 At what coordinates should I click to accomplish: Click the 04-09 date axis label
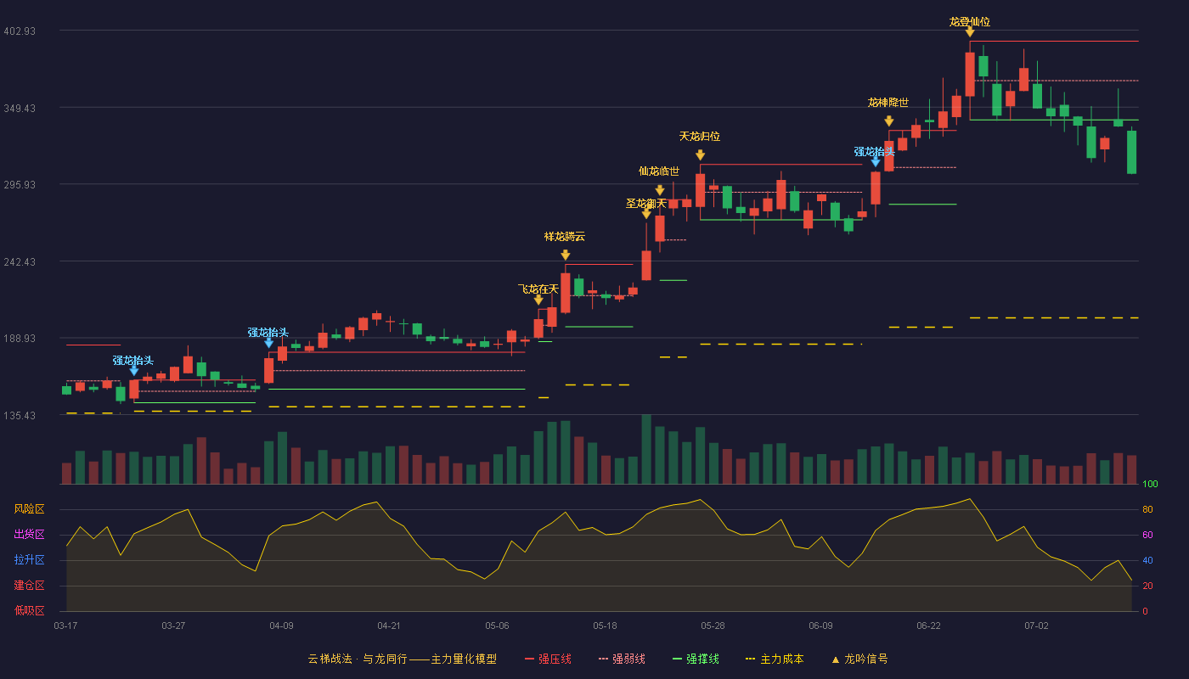pyautogui.click(x=281, y=626)
